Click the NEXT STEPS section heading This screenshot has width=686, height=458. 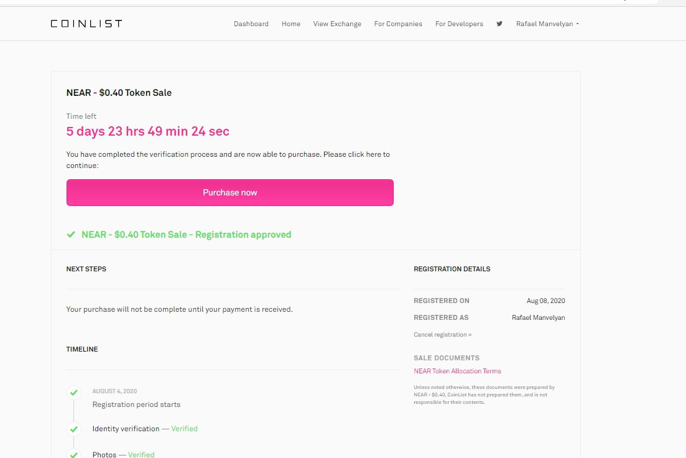[86, 269]
